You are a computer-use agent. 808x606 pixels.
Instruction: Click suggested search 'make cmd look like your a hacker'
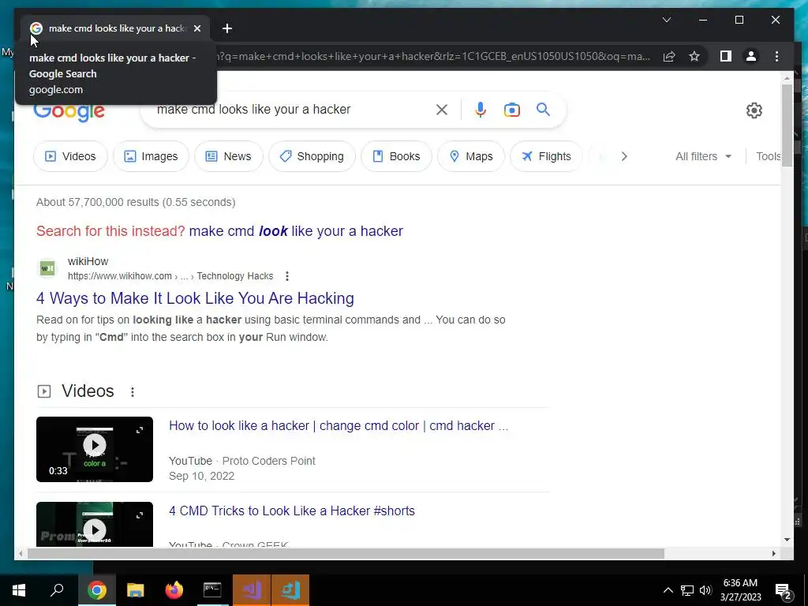click(x=296, y=231)
